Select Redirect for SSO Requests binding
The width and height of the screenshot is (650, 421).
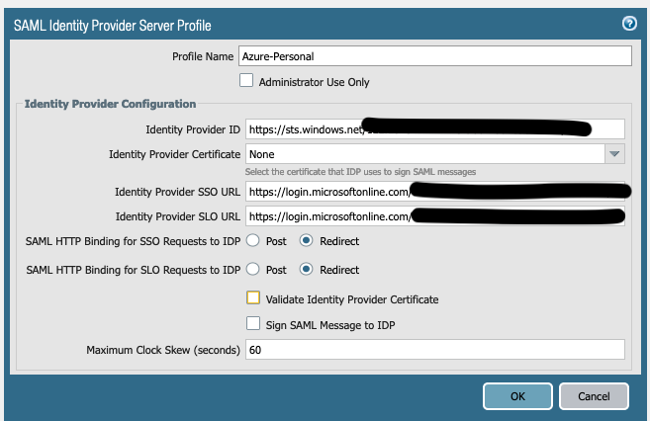tap(307, 241)
